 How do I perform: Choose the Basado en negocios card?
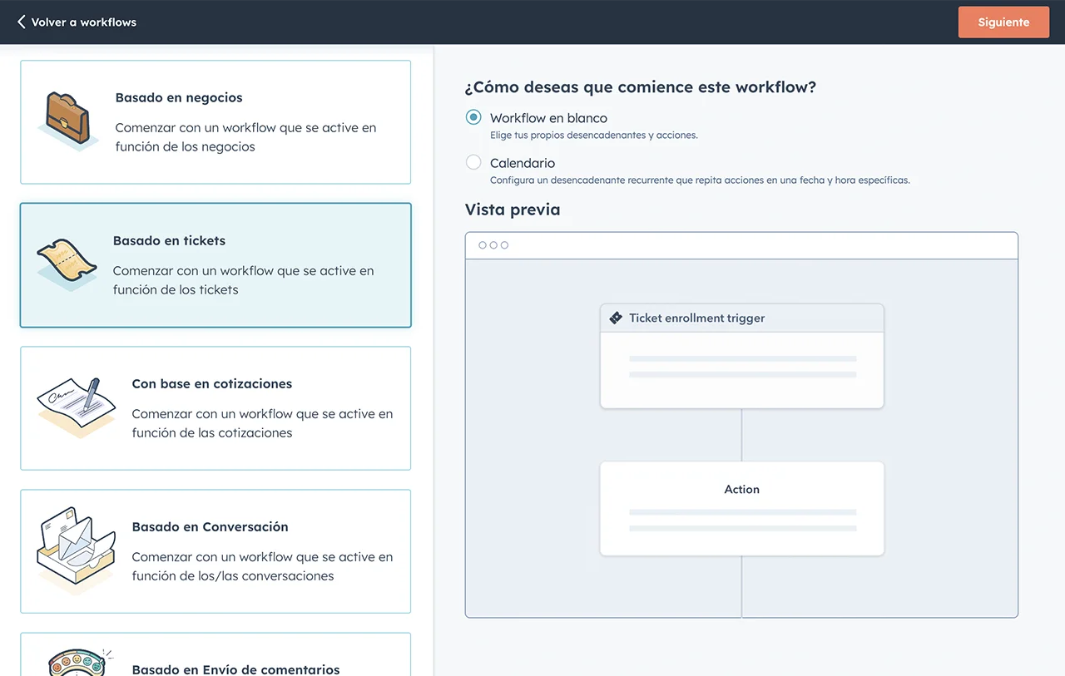[215, 121]
